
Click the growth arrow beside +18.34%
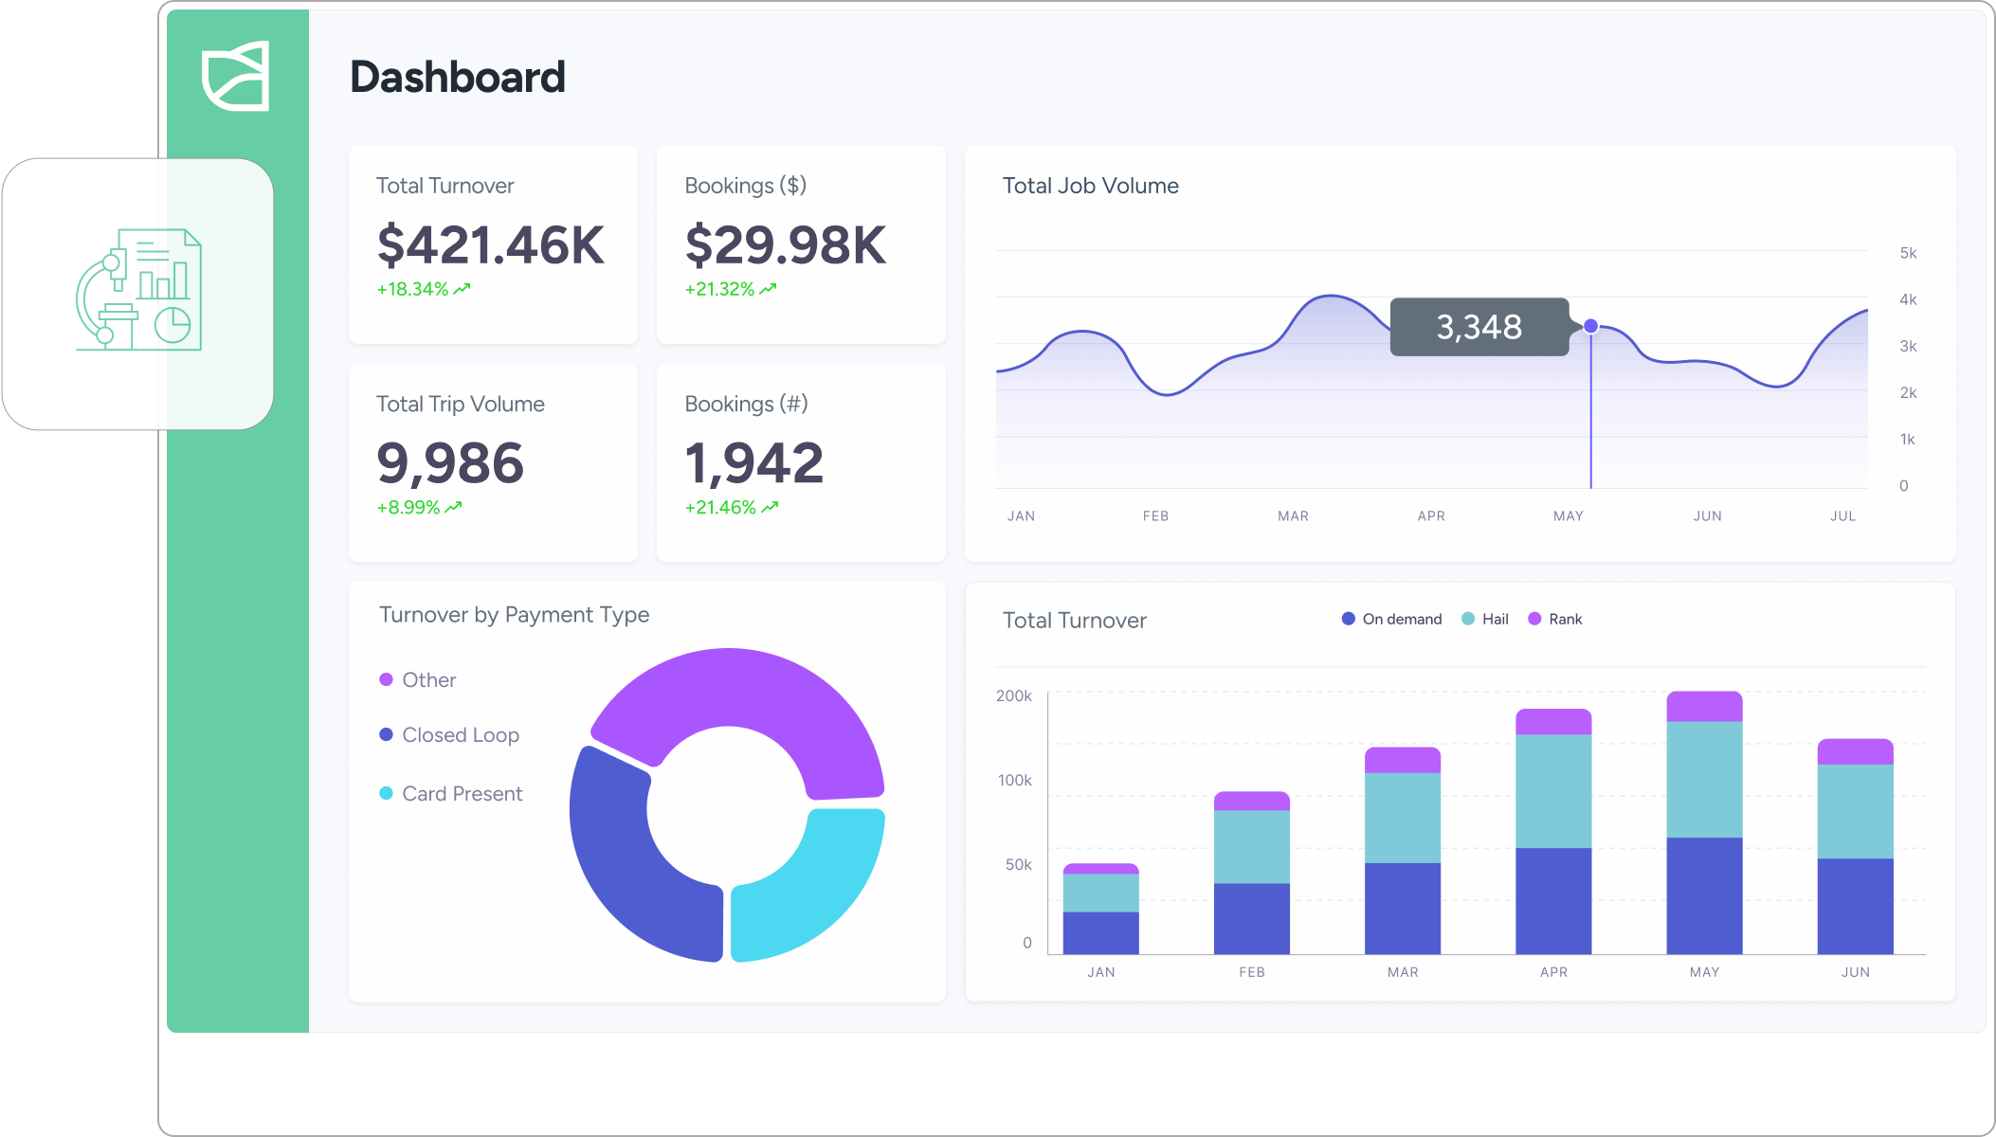pyautogui.click(x=460, y=287)
